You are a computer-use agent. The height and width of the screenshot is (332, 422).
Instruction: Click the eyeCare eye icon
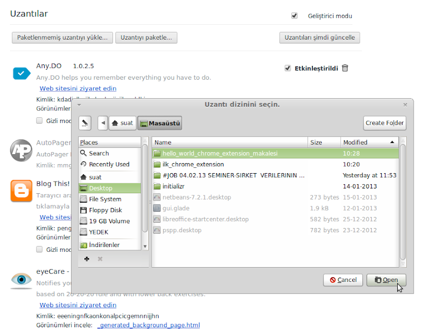pyautogui.click(x=21, y=280)
